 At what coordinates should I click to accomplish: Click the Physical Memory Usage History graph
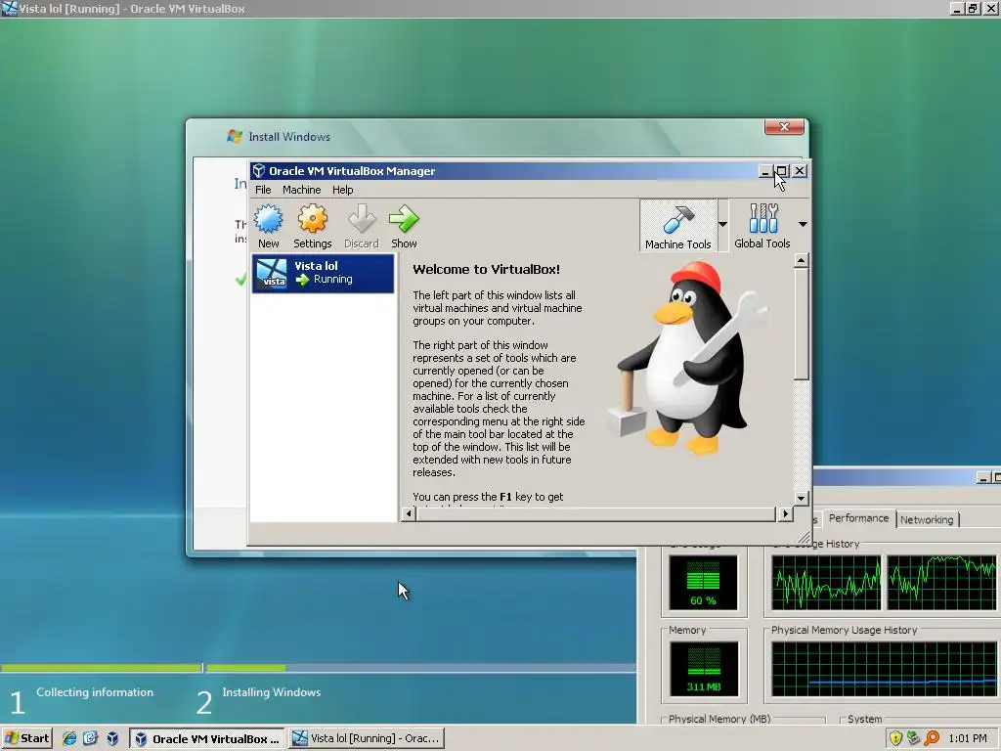(x=886, y=669)
